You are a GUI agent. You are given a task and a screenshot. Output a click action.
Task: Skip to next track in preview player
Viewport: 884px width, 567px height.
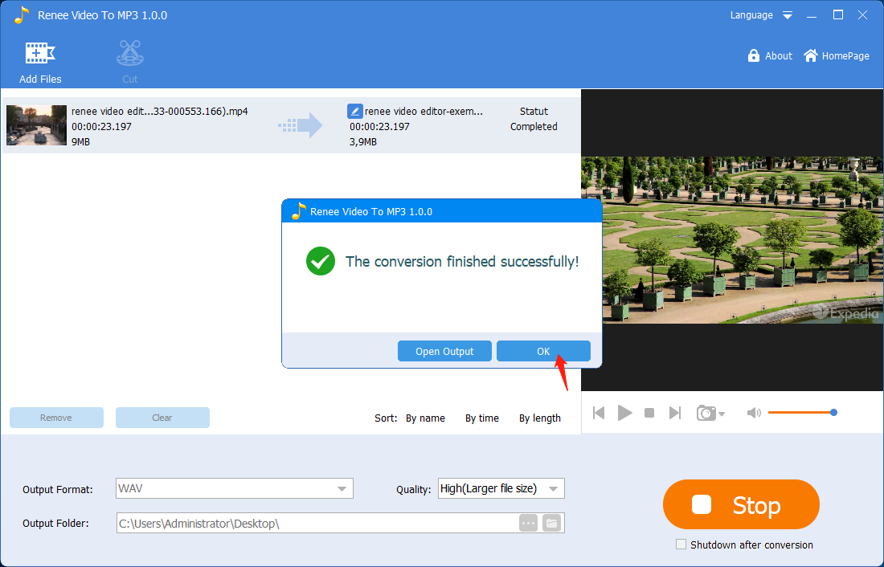point(675,413)
